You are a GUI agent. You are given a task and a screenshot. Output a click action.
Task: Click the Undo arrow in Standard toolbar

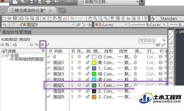click(72, 18)
